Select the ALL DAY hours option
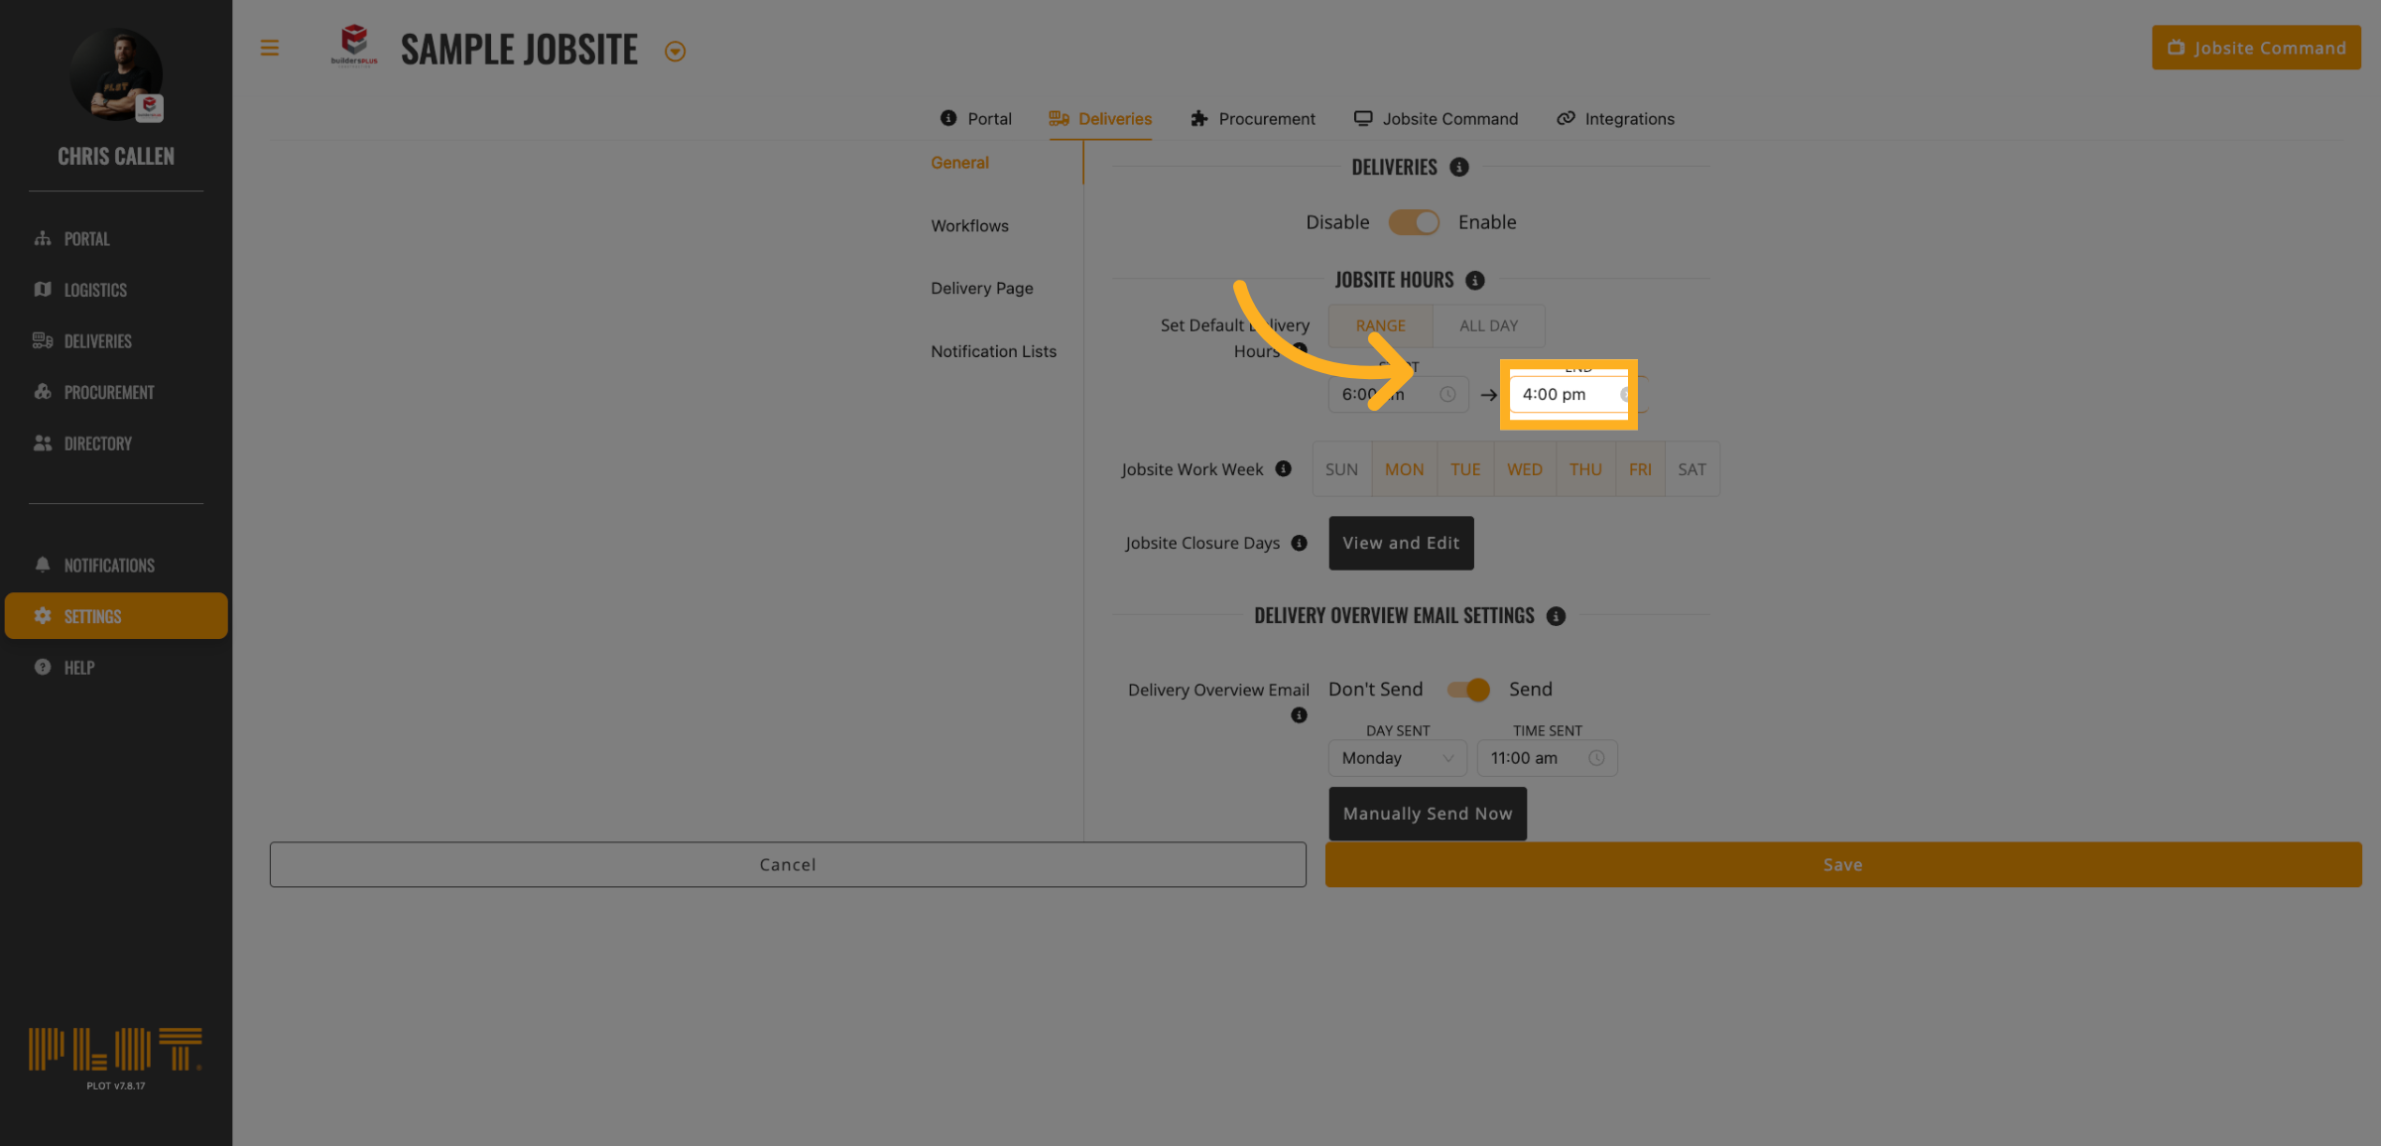 (1488, 325)
